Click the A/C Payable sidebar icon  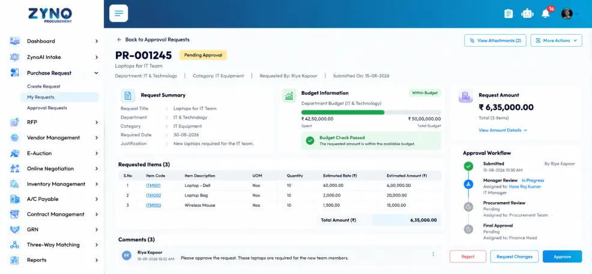tap(15, 199)
